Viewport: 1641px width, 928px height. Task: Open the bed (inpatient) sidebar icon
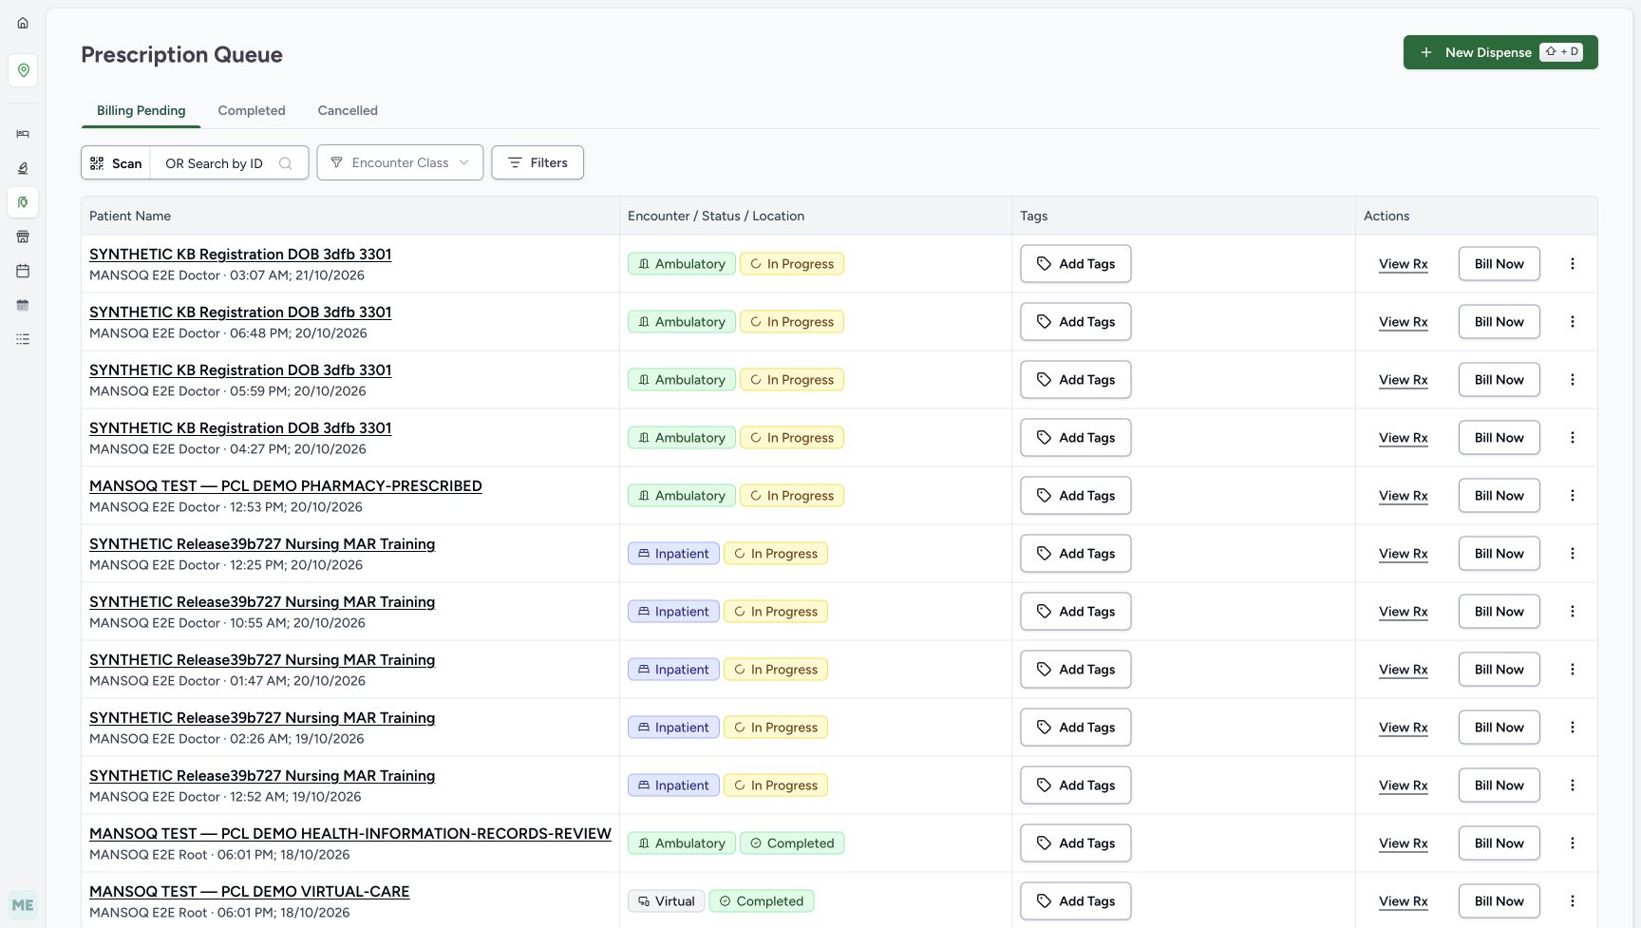pyautogui.click(x=23, y=134)
